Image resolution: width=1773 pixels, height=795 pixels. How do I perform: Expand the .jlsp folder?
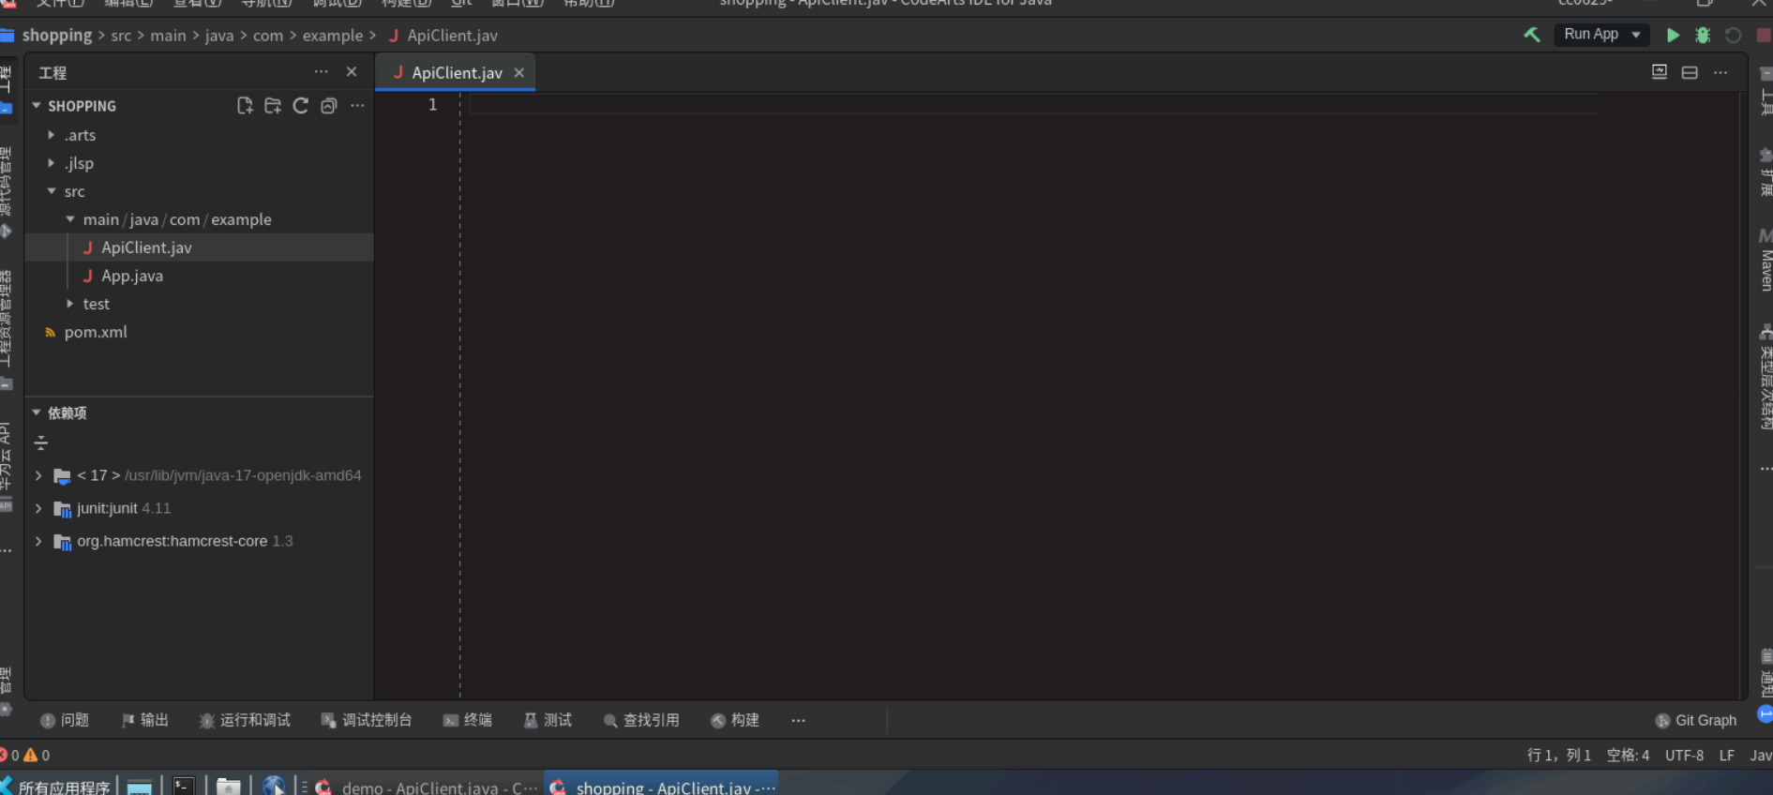(52, 163)
